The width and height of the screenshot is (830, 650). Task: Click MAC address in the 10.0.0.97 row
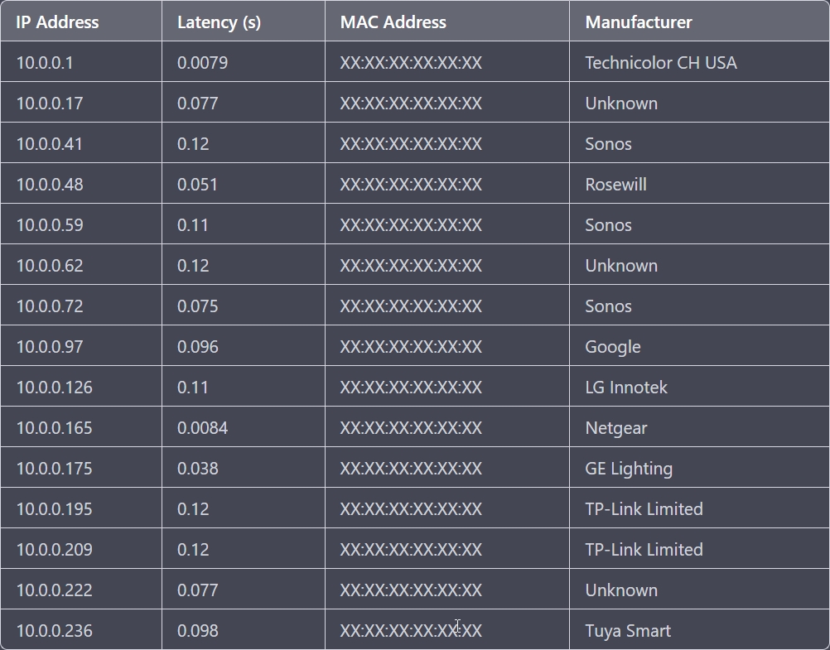pyautogui.click(x=410, y=347)
